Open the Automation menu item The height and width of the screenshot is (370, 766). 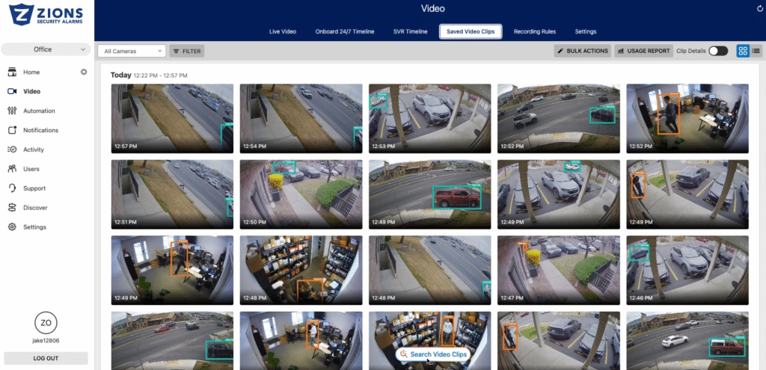pos(39,111)
